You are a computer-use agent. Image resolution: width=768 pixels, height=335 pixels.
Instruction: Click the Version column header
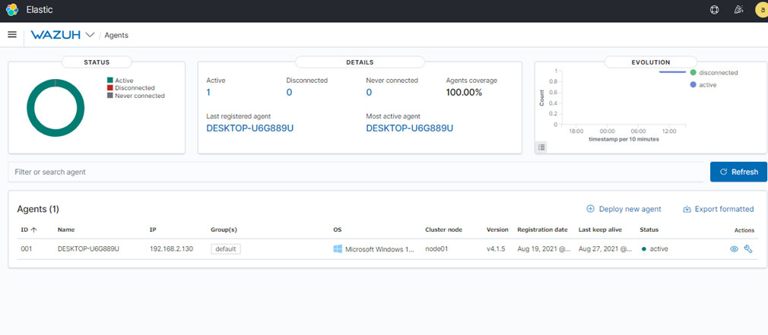(497, 229)
